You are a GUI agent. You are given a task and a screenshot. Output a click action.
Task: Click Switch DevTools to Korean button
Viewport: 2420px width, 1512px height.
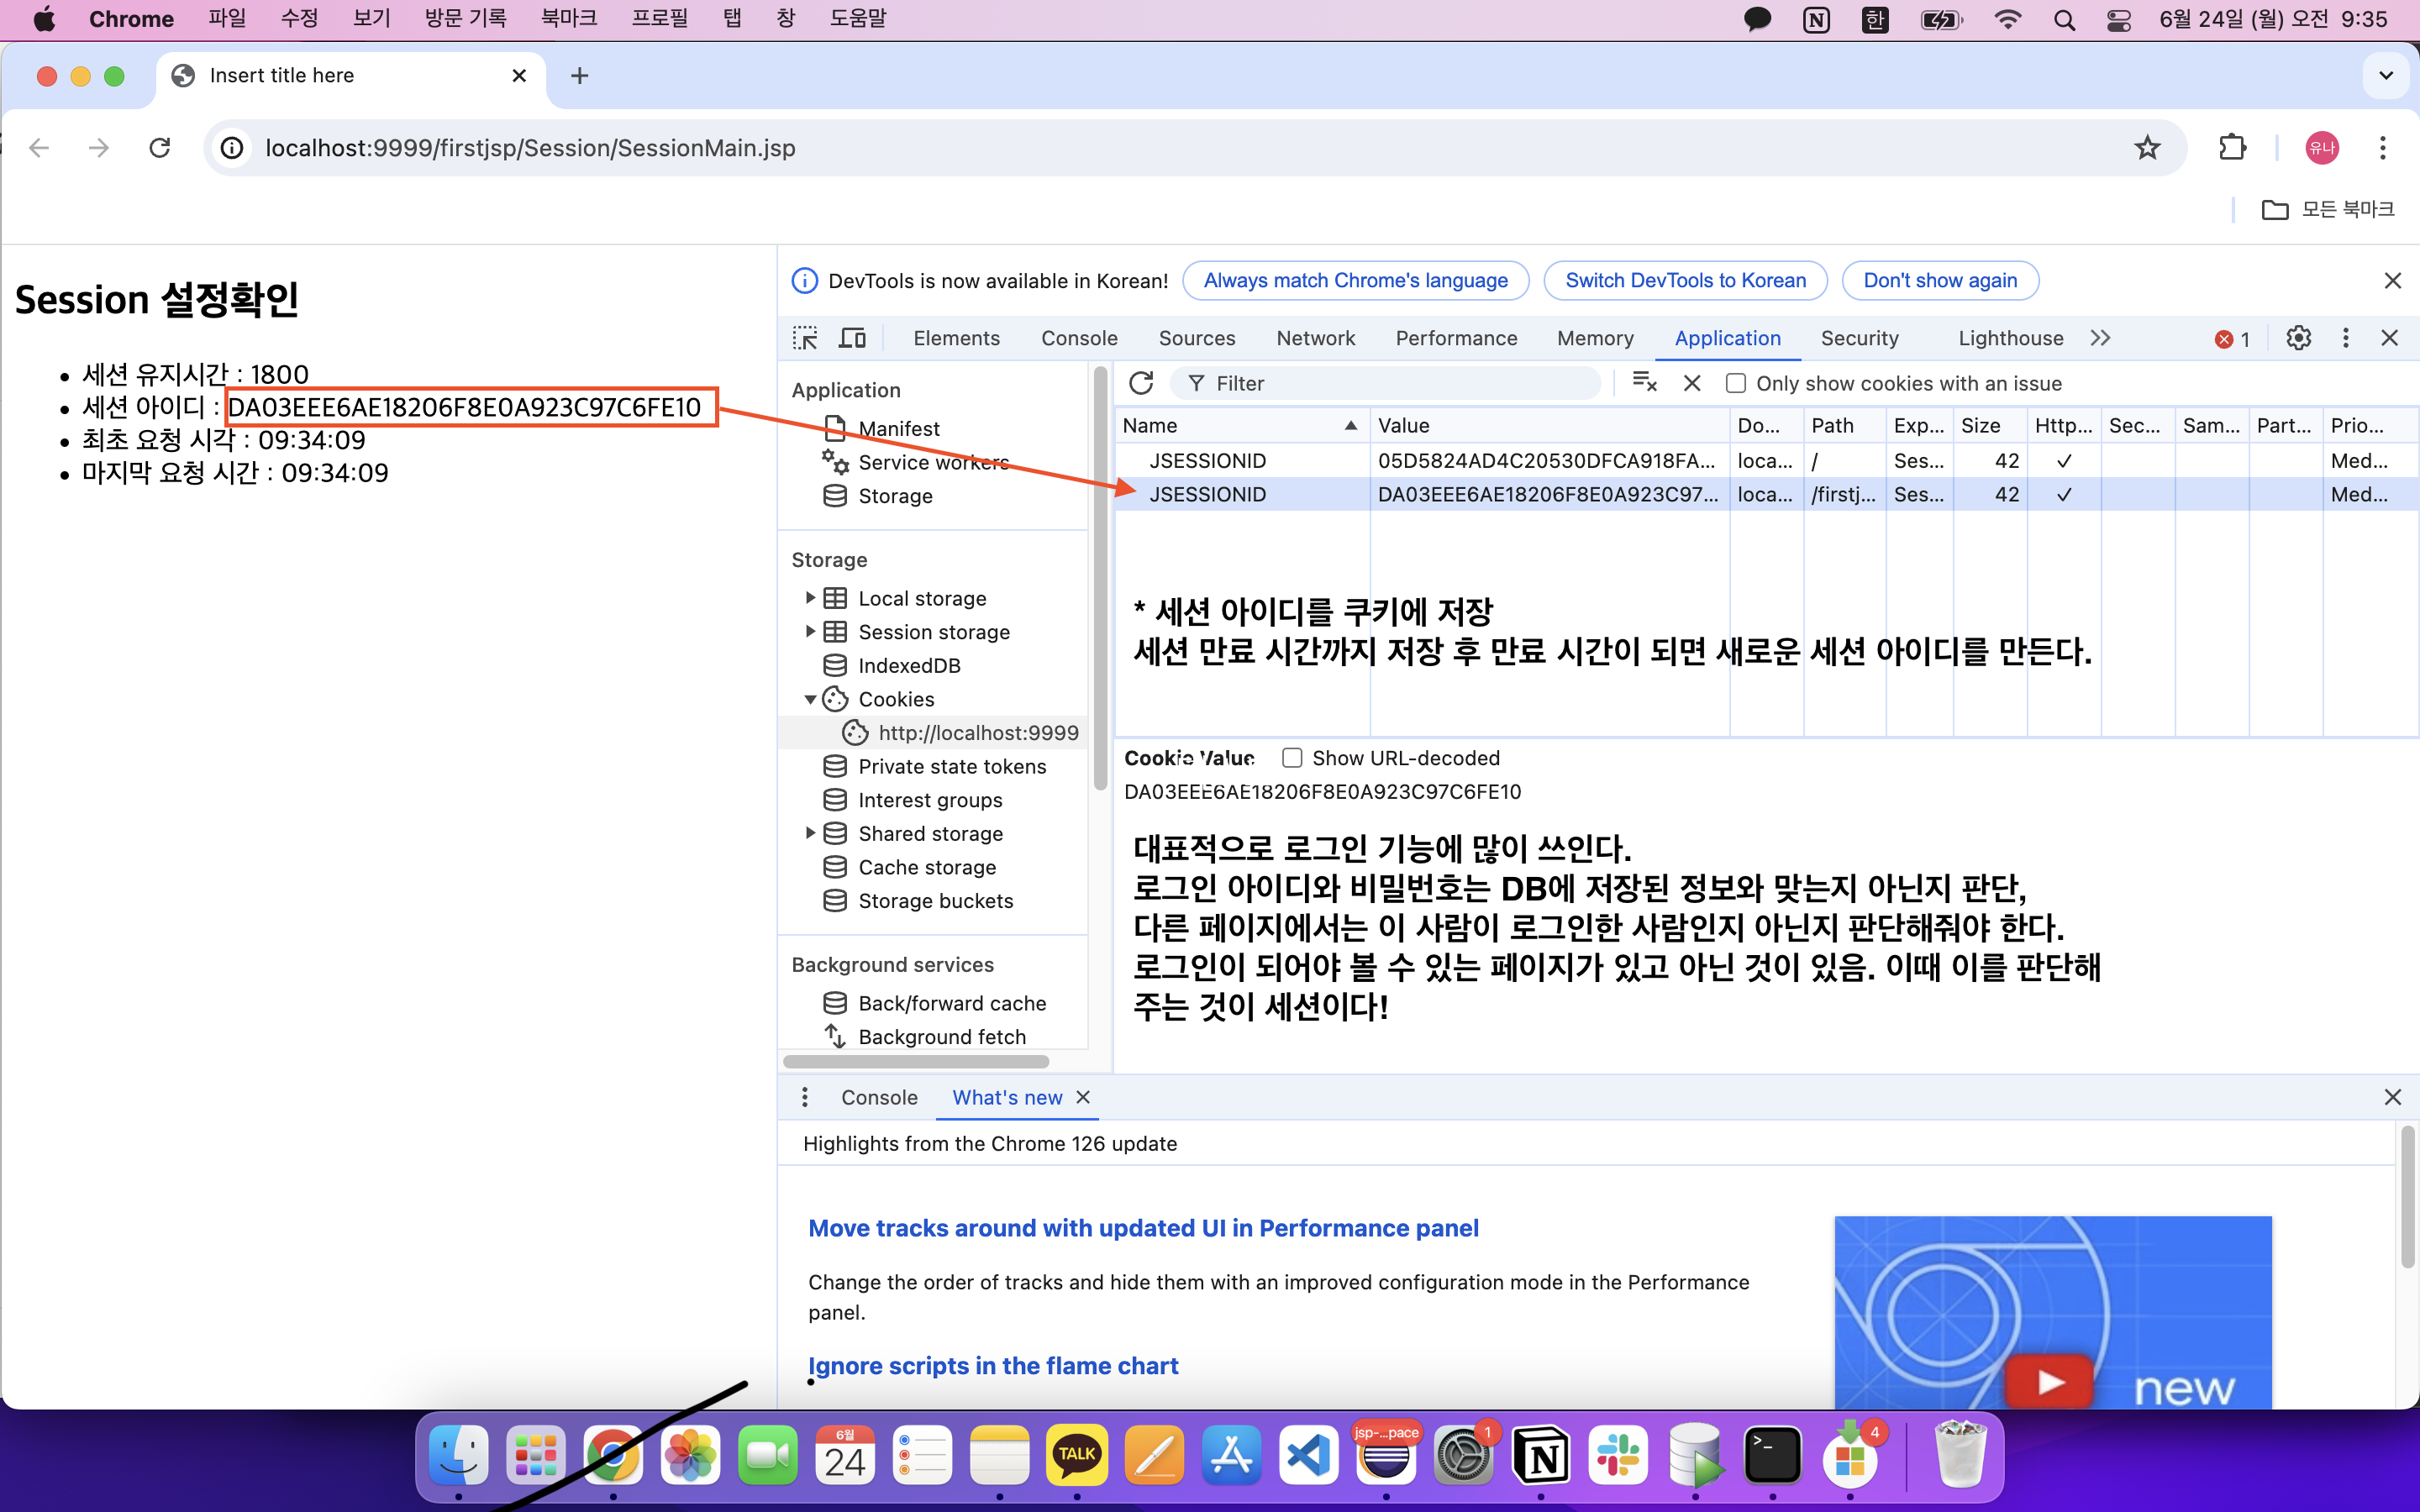pyautogui.click(x=1685, y=280)
